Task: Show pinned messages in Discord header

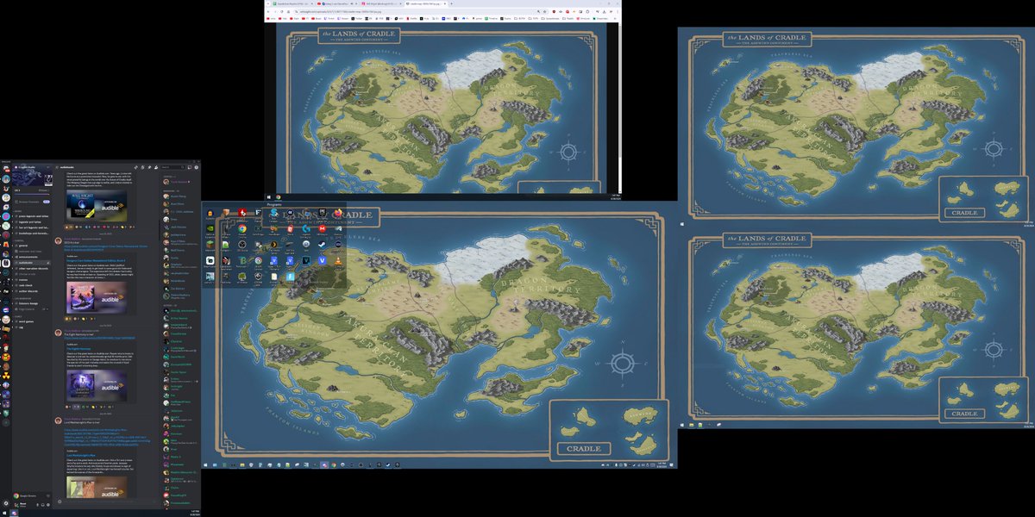Action: 149,167
